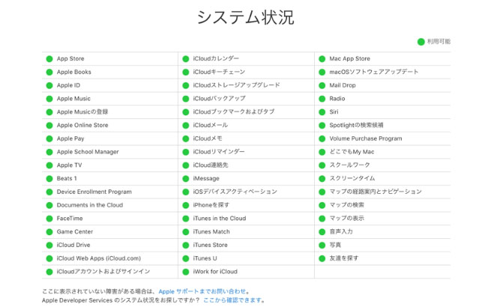This screenshot has width=500, height=307.
Task: Select the スクリーンタイム service entry
Action: pos(352,178)
